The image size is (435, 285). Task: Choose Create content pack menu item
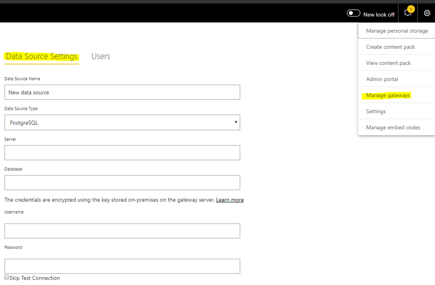[x=397, y=47]
